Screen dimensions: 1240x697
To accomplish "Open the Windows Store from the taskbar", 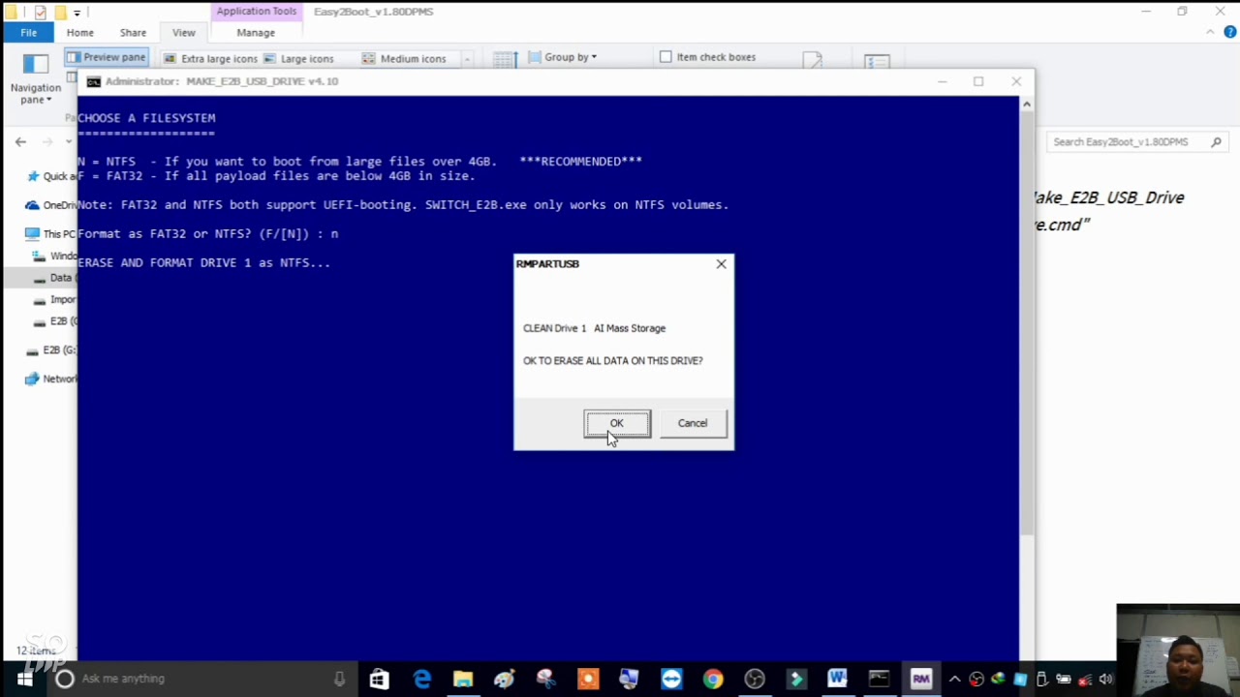I will tap(379, 679).
